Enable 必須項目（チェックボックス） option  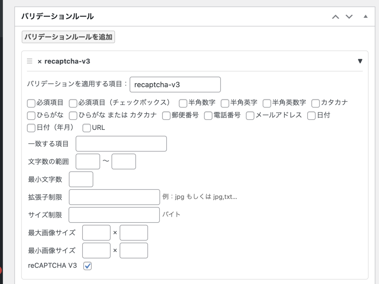73,103
